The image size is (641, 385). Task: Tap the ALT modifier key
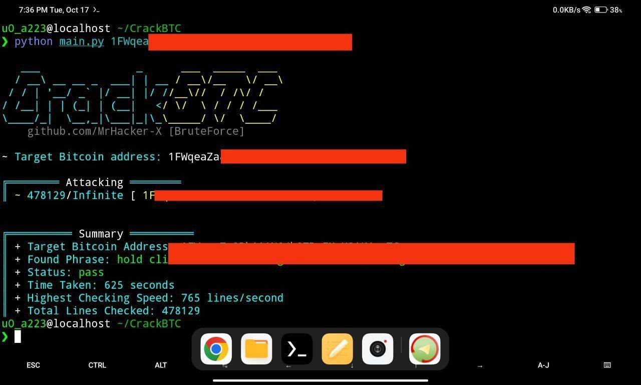(x=161, y=365)
